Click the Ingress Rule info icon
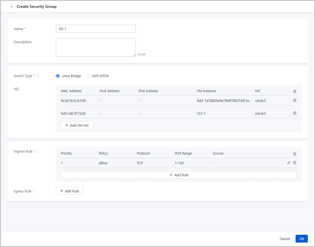Viewport: 315px width, 247px height. point(36,152)
